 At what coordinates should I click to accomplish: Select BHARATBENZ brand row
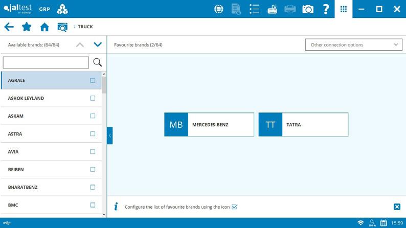click(51, 187)
